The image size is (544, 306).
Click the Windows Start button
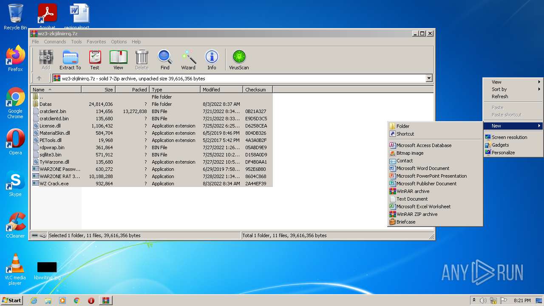[x=11, y=300]
